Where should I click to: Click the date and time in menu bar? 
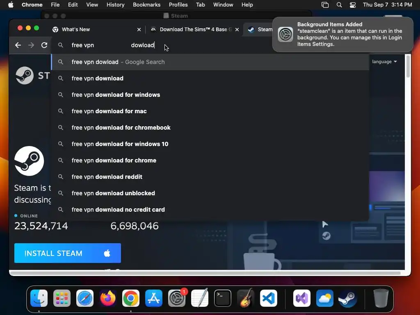(x=387, y=5)
